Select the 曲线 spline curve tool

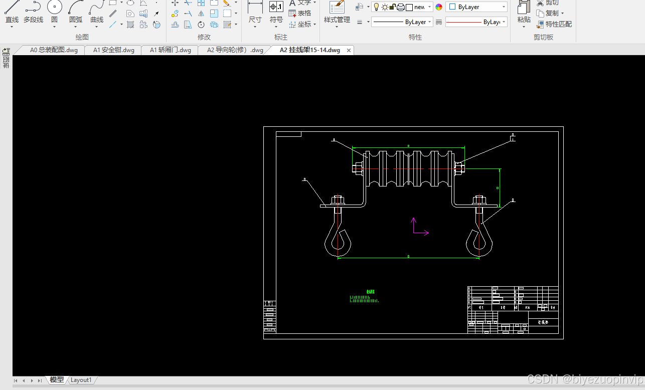pyautogui.click(x=97, y=13)
